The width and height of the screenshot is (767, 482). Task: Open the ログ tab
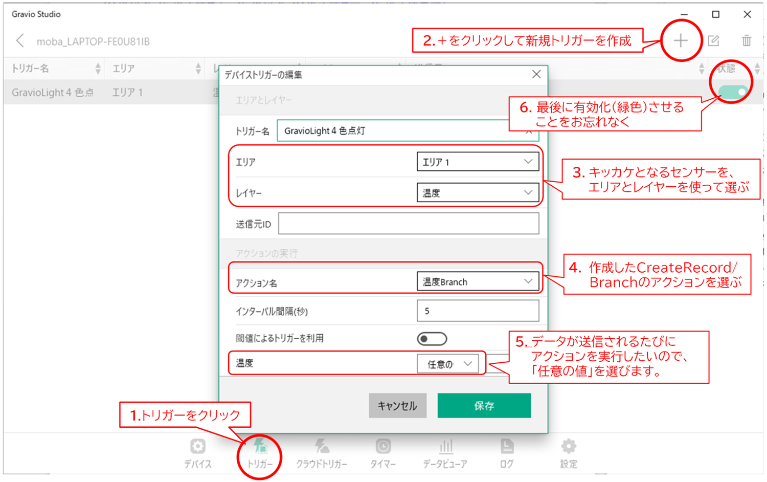pos(507,453)
